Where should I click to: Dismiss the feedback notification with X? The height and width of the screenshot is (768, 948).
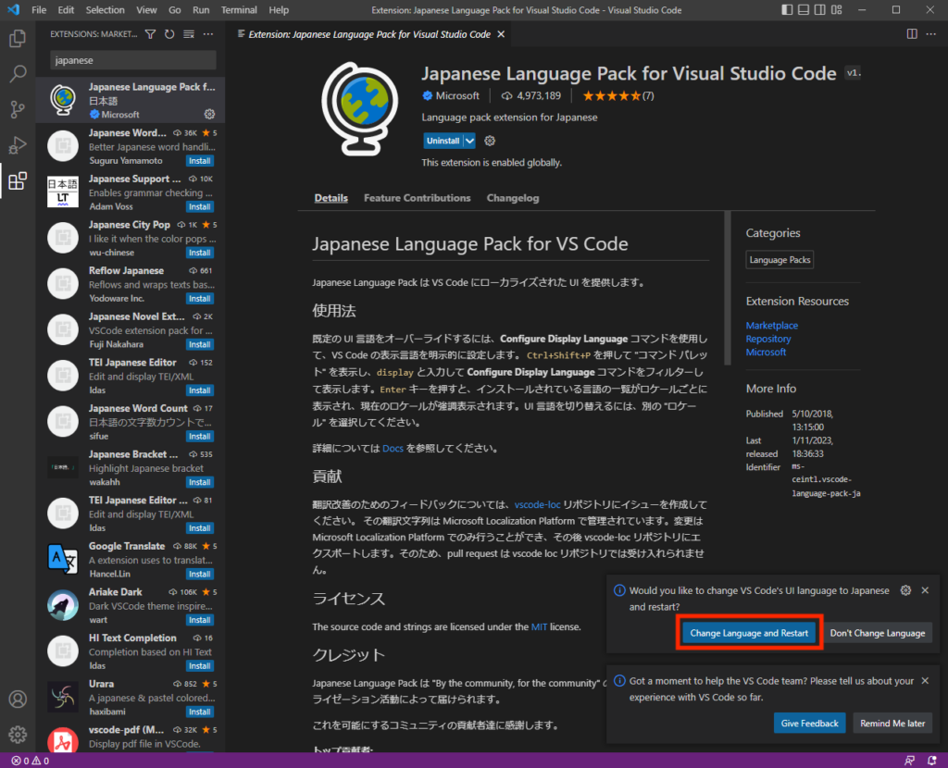(924, 681)
